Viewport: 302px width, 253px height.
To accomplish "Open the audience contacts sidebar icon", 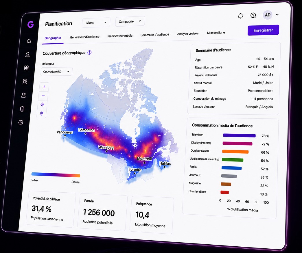I will click(23, 95).
